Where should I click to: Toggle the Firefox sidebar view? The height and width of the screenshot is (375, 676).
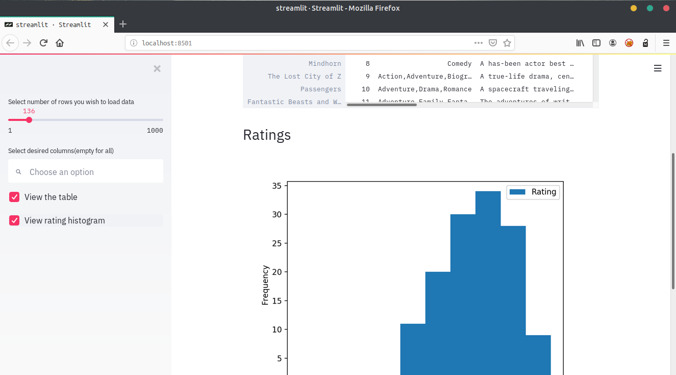(596, 43)
